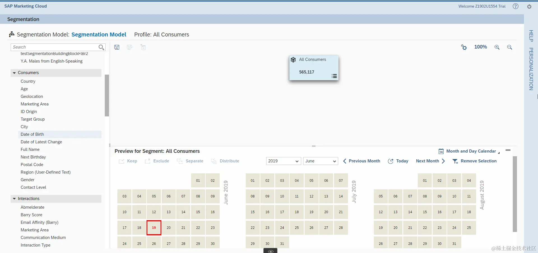Open the year 2019 dropdown
The width and height of the screenshot is (538, 253).
pos(283,161)
